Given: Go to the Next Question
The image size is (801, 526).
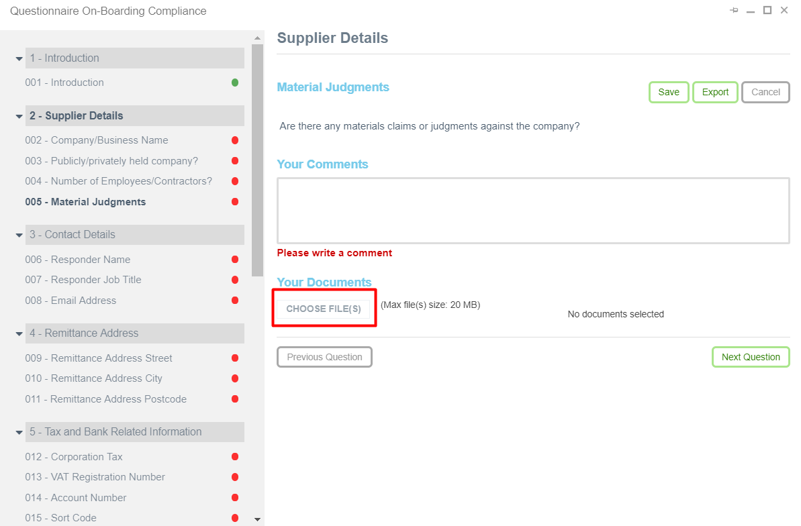Looking at the screenshot, I should tap(750, 357).
